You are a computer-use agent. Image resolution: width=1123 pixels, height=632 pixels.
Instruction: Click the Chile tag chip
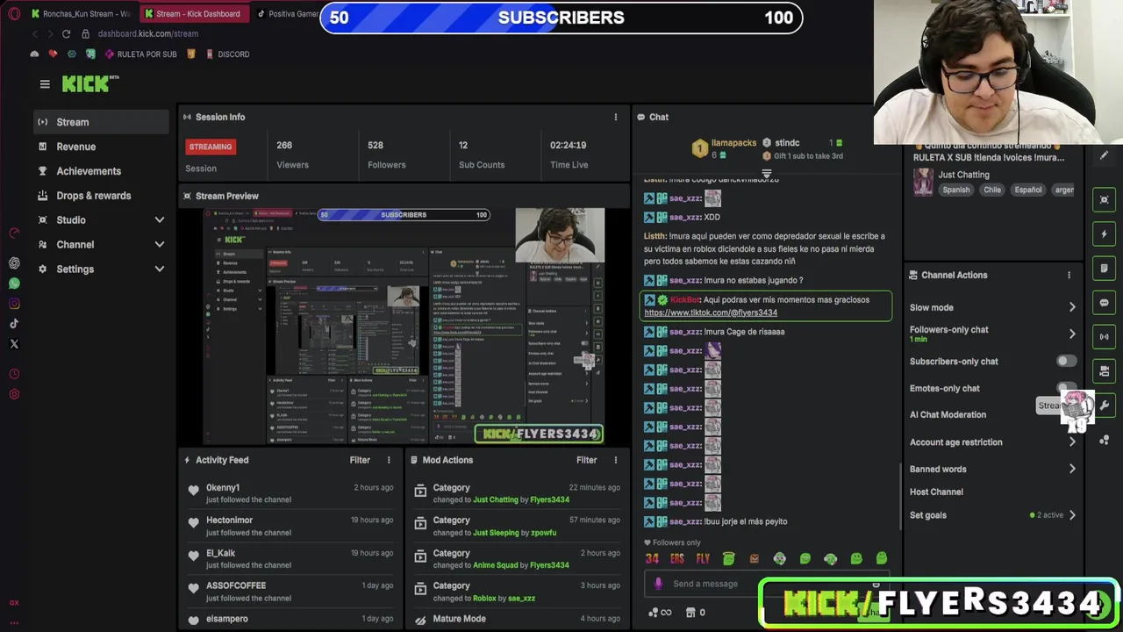coord(992,190)
